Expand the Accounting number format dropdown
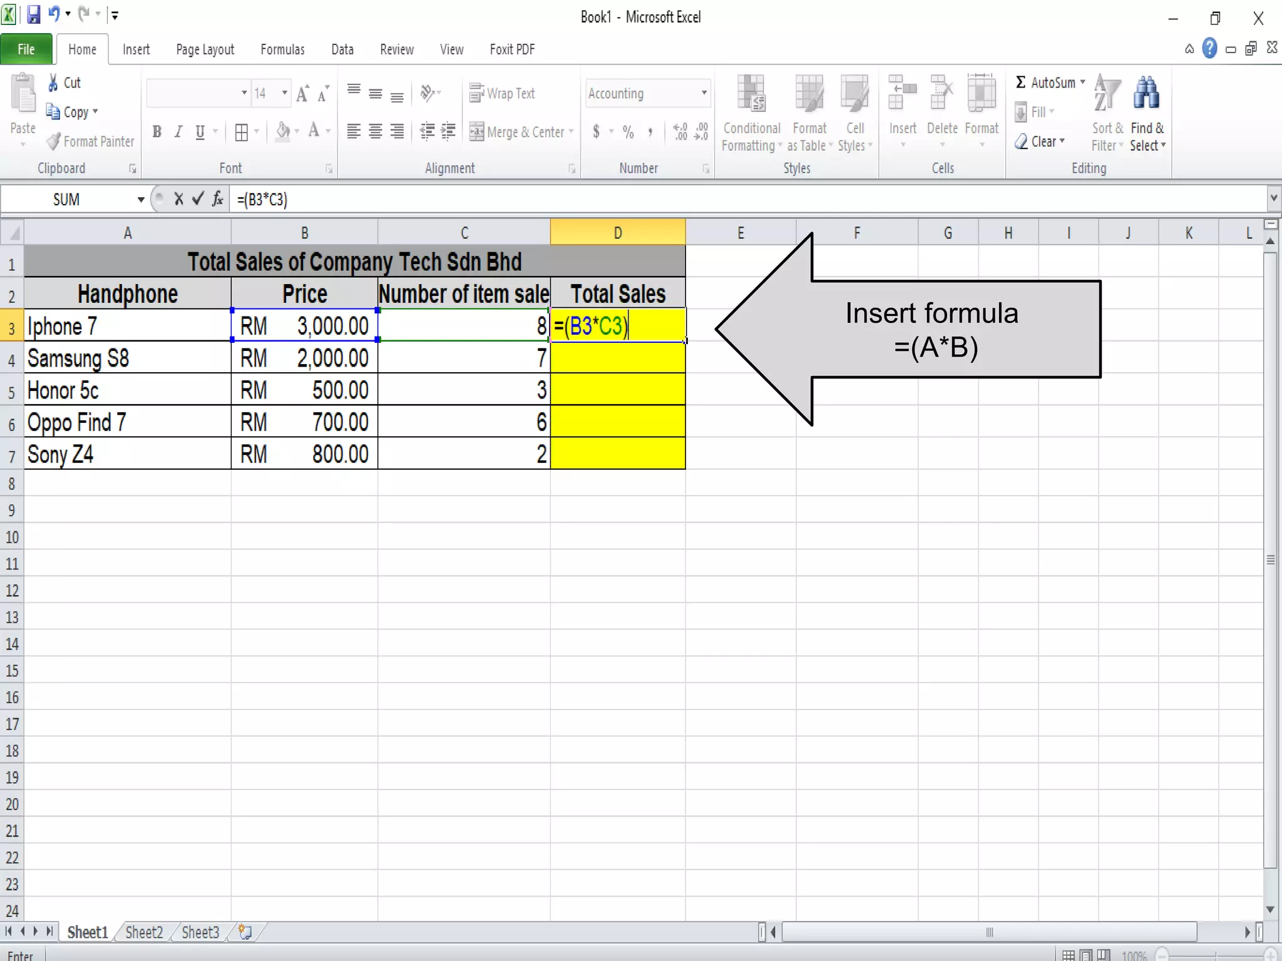This screenshot has height=961, width=1282. (x=704, y=93)
